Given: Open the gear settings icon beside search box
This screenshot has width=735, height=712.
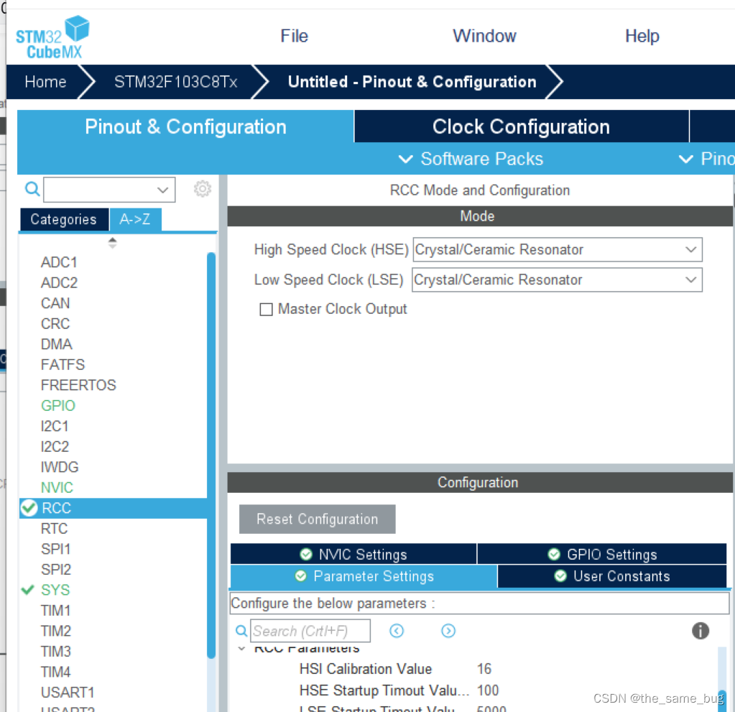Looking at the screenshot, I should [x=203, y=189].
